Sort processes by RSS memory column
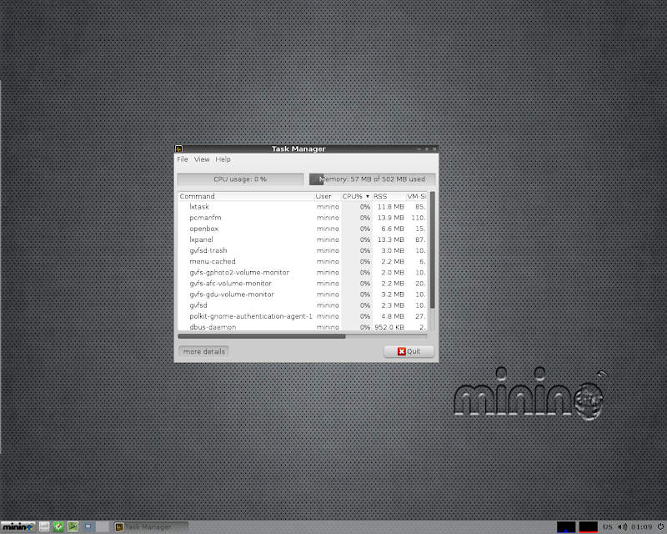This screenshot has height=534, width=667. pyautogui.click(x=388, y=196)
